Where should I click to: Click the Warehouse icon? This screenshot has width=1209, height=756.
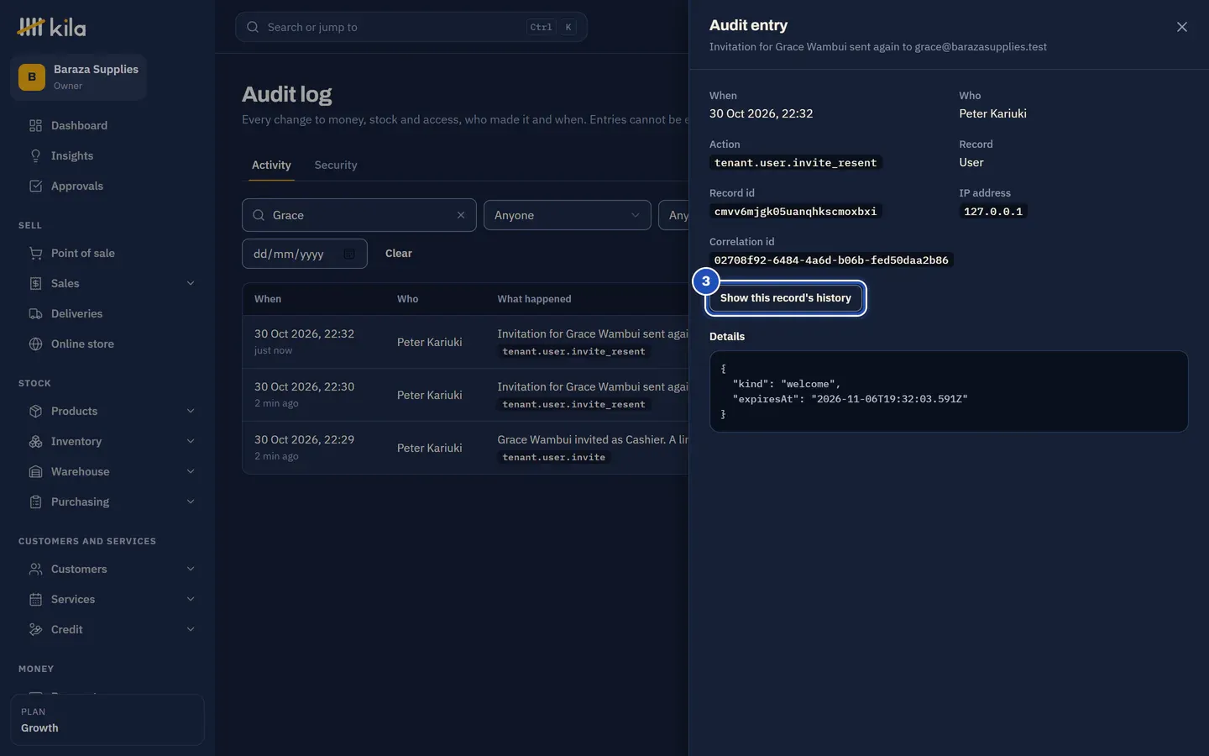(35, 471)
